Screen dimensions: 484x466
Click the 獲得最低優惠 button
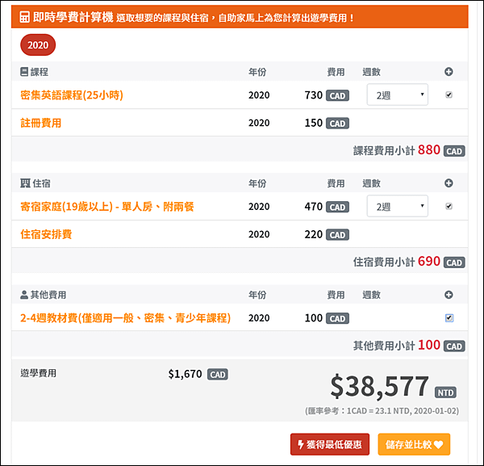[330, 444]
